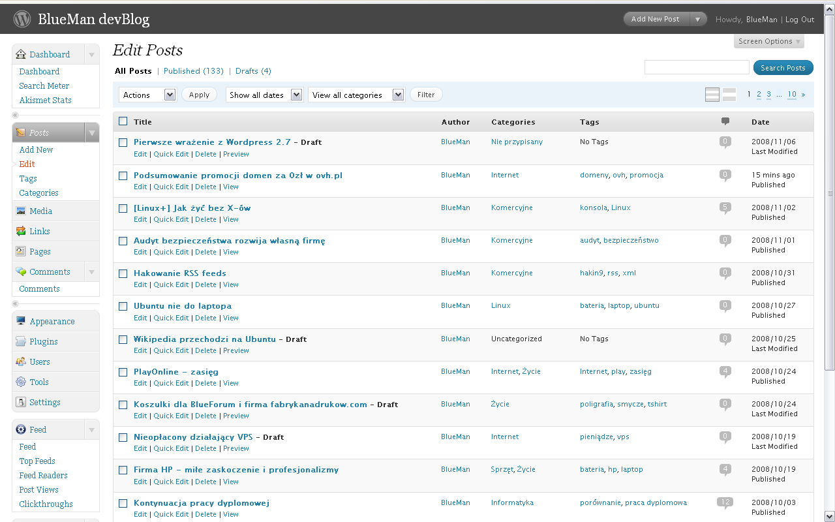Open Add New under Posts menu
This screenshot has width=835, height=522.
coord(36,149)
